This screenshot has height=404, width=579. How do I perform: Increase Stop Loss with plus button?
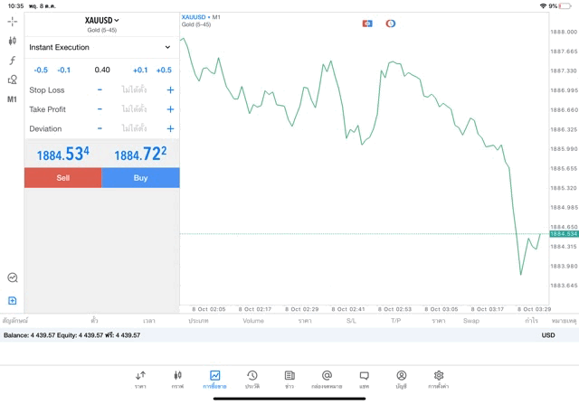click(170, 89)
